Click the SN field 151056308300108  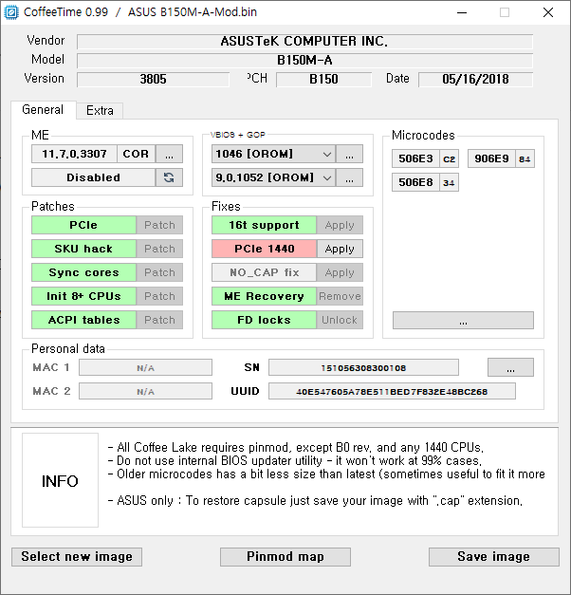[363, 367]
